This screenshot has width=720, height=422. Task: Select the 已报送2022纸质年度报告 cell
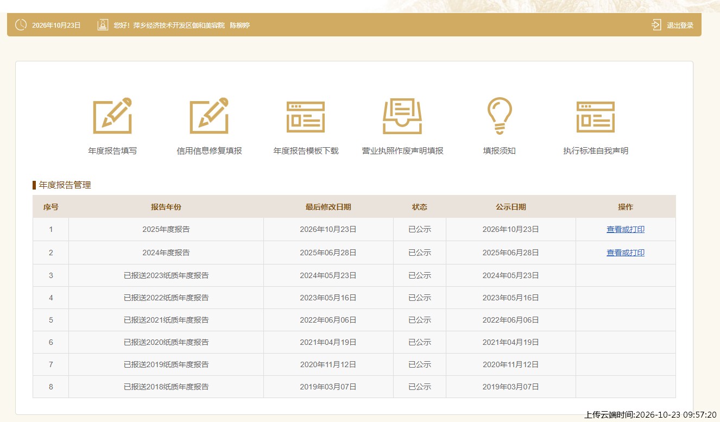point(166,298)
